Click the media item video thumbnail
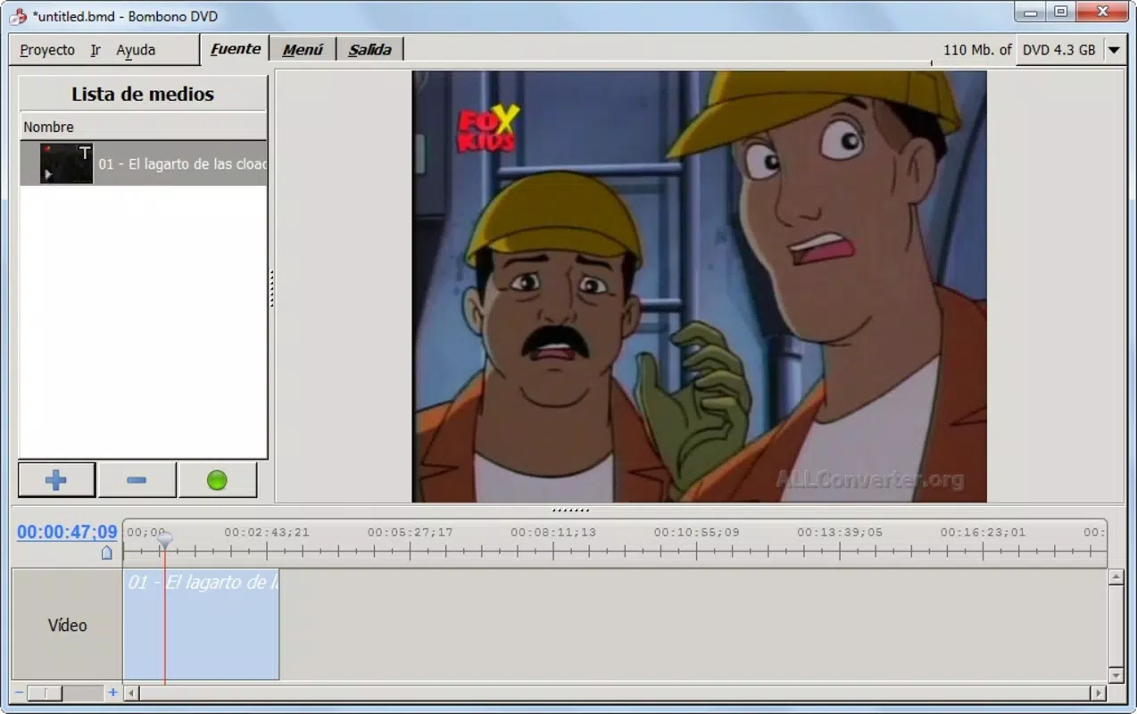Image resolution: width=1137 pixels, height=714 pixels. 66,163
